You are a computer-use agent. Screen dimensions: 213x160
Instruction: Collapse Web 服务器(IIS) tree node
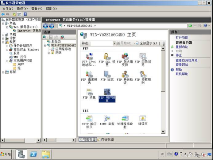(7, 27)
